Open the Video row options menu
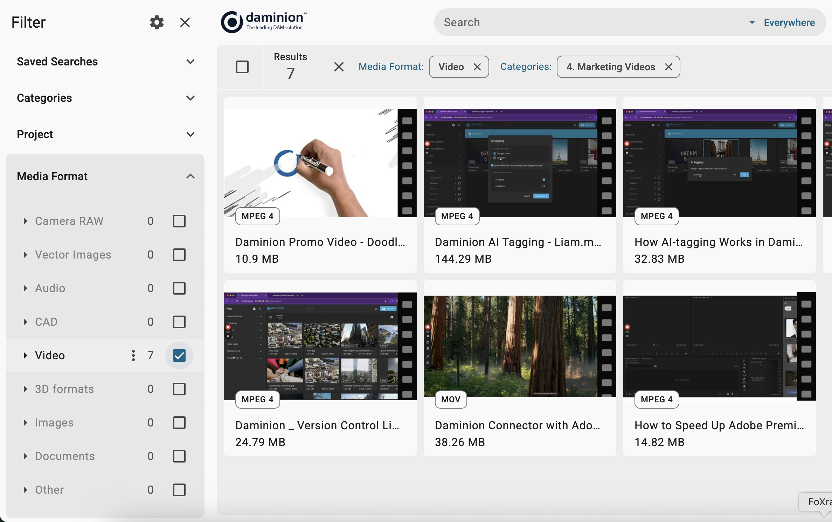832x522 pixels. click(133, 355)
